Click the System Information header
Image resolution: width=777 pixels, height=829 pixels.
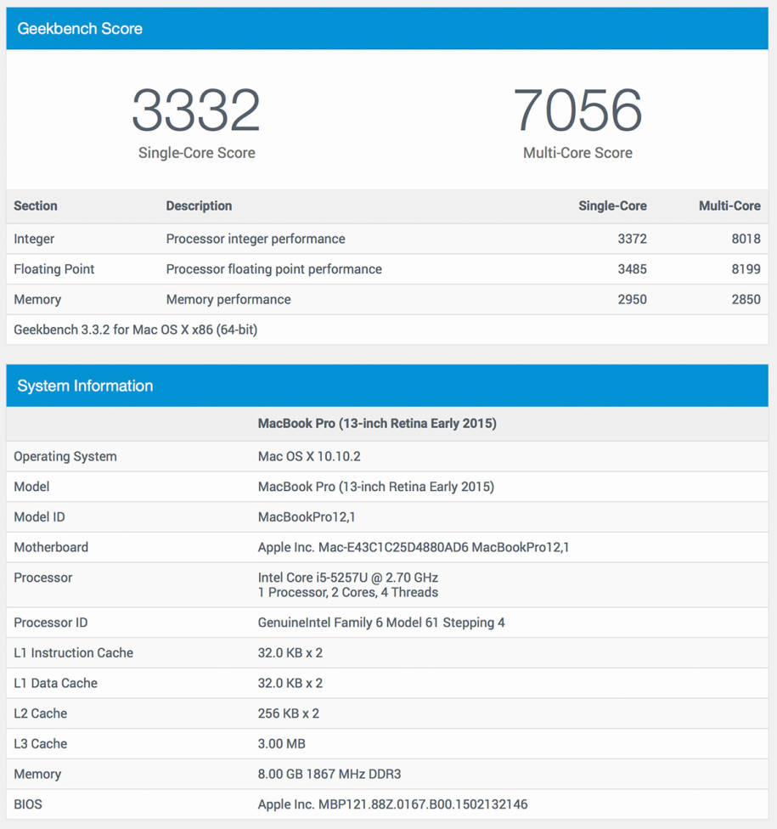pos(85,386)
